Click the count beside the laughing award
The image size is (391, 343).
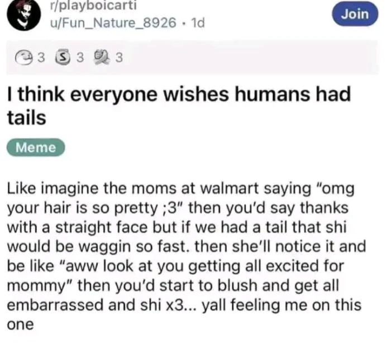41,58
